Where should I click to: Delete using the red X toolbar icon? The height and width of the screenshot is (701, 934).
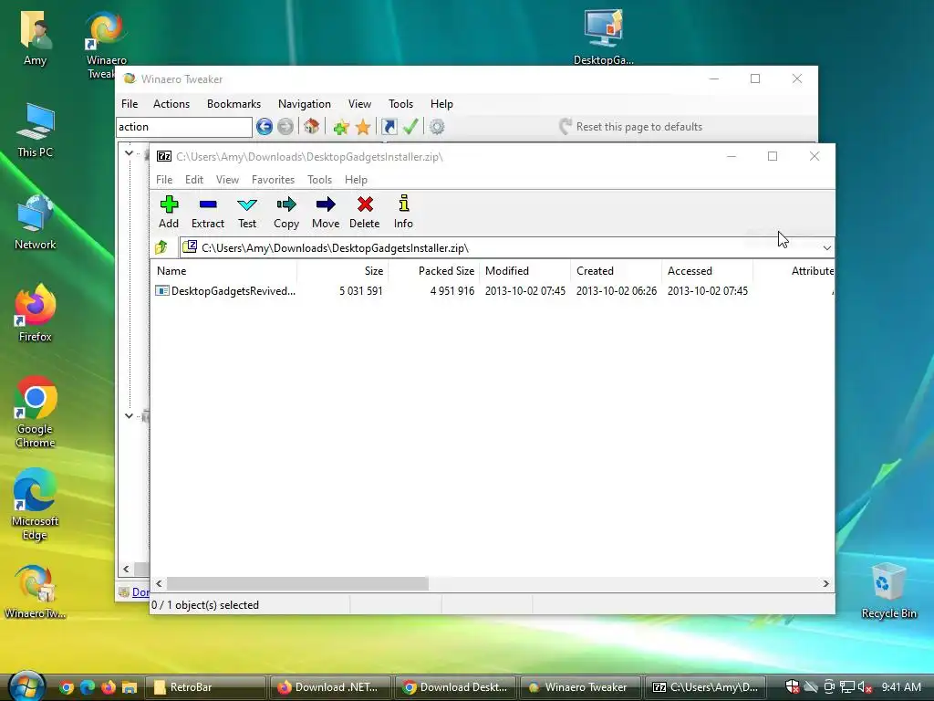point(365,212)
